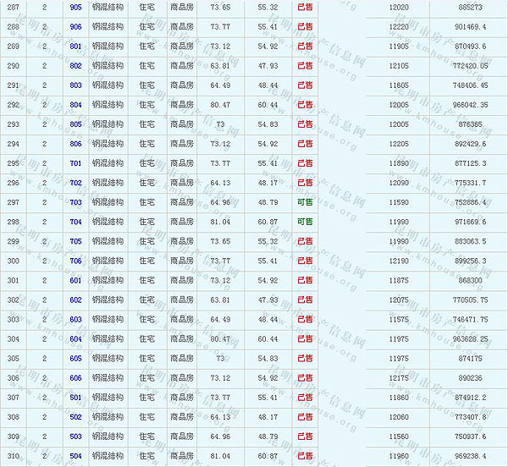508x467 pixels.
Task: Select room 601 link
Action: click(76, 280)
